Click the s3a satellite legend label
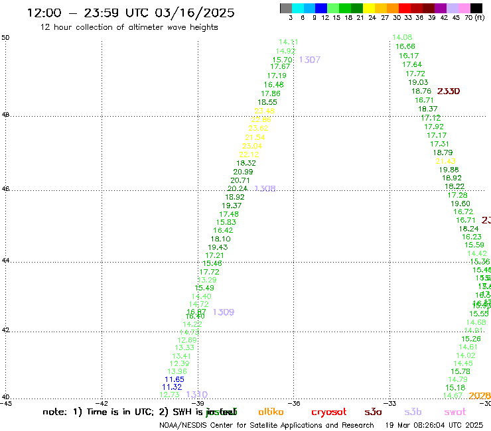Screen dimensions: 491x431 [x=373, y=412]
